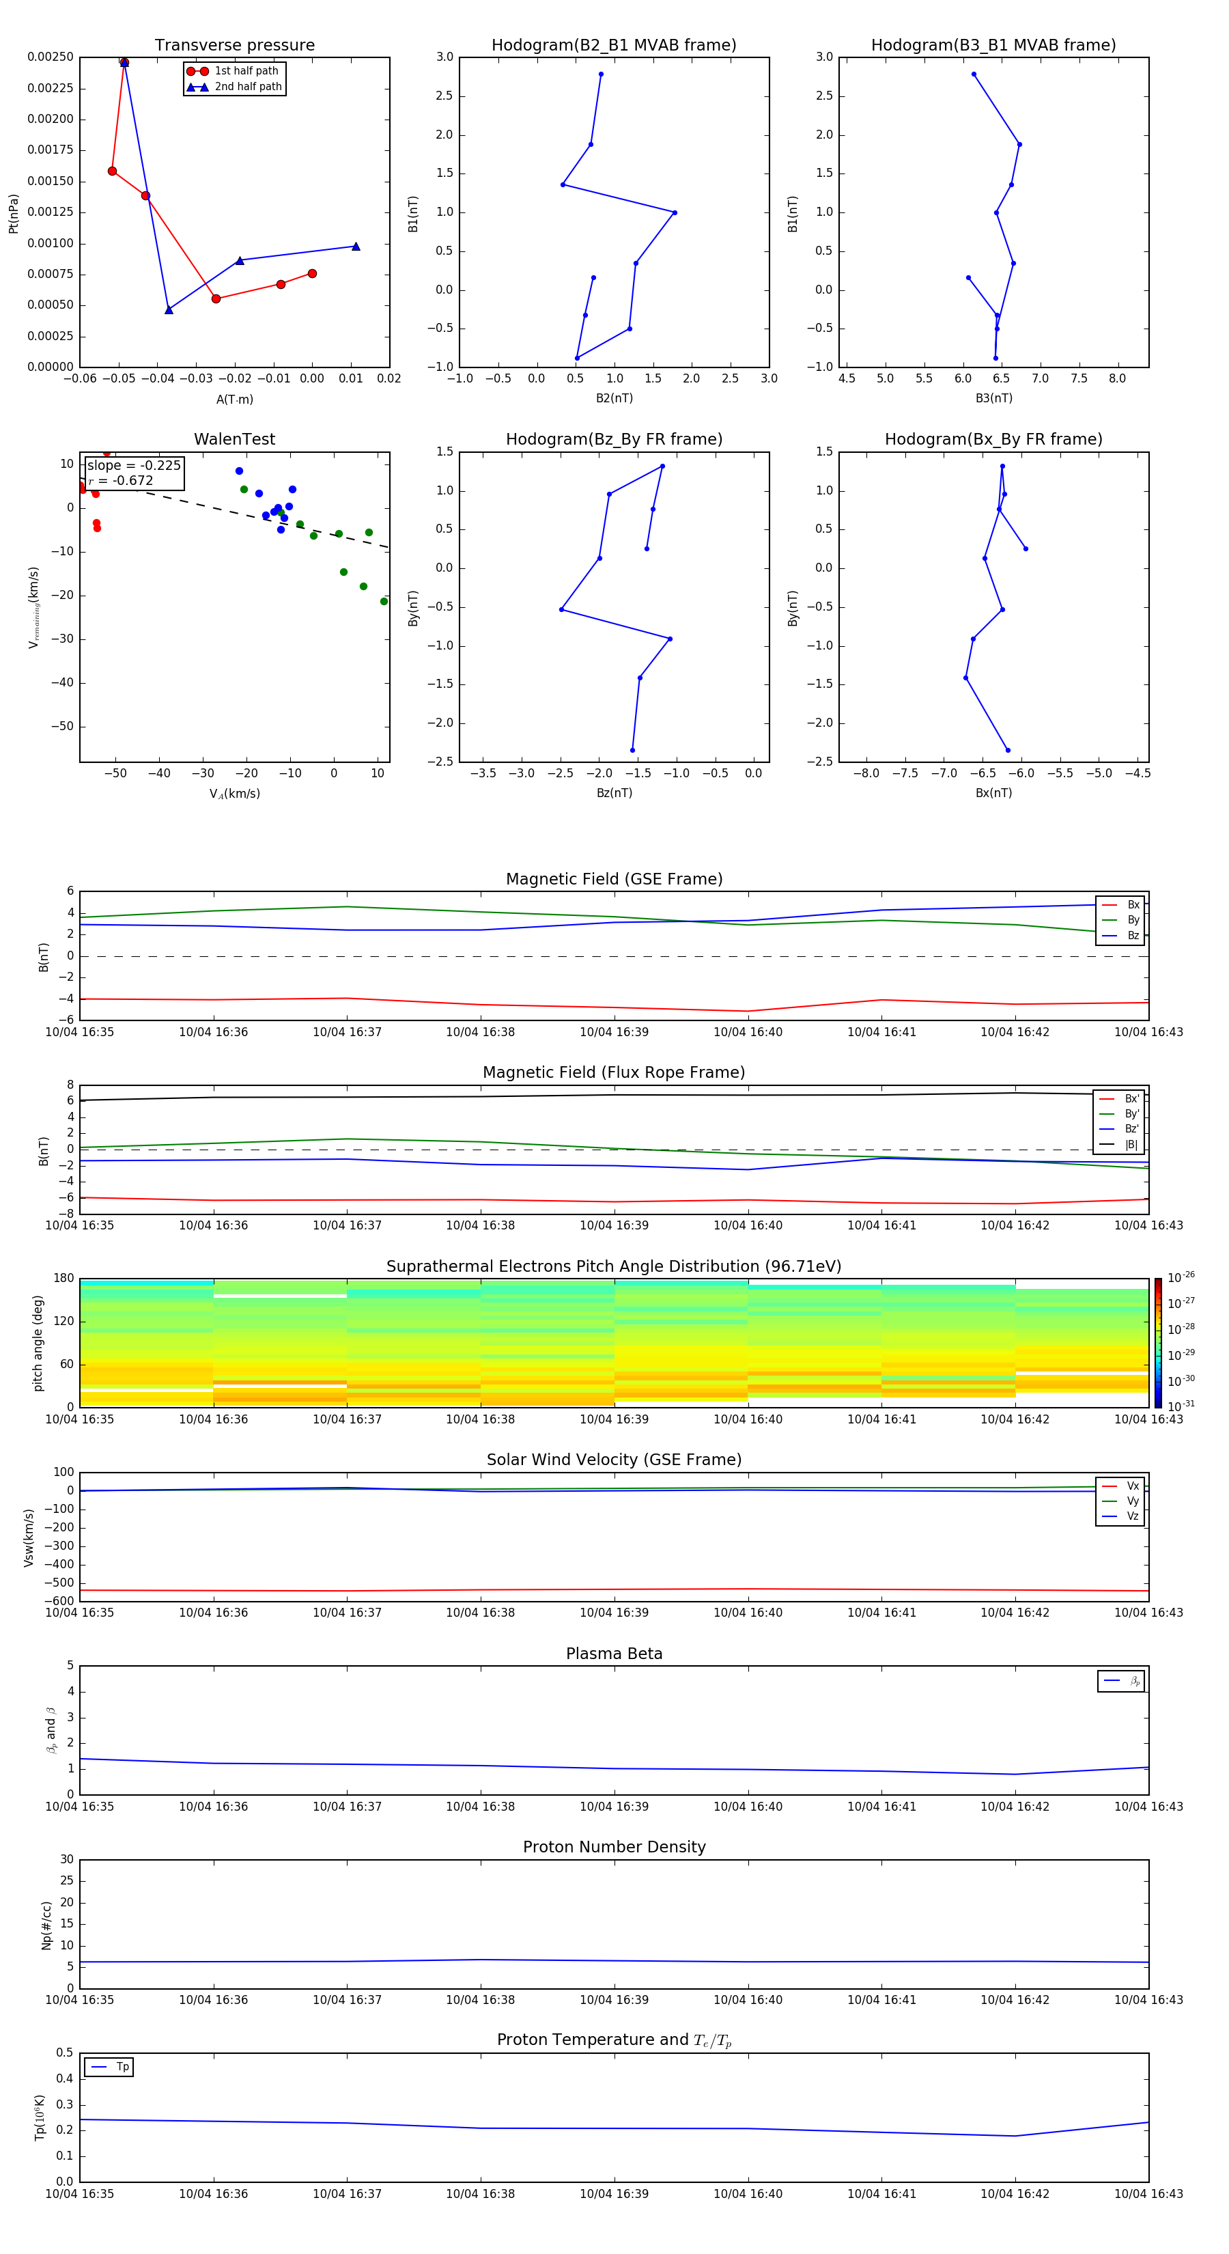
Task: Click the 'Pt(nPa)' y-axis label
Action: 13,212
